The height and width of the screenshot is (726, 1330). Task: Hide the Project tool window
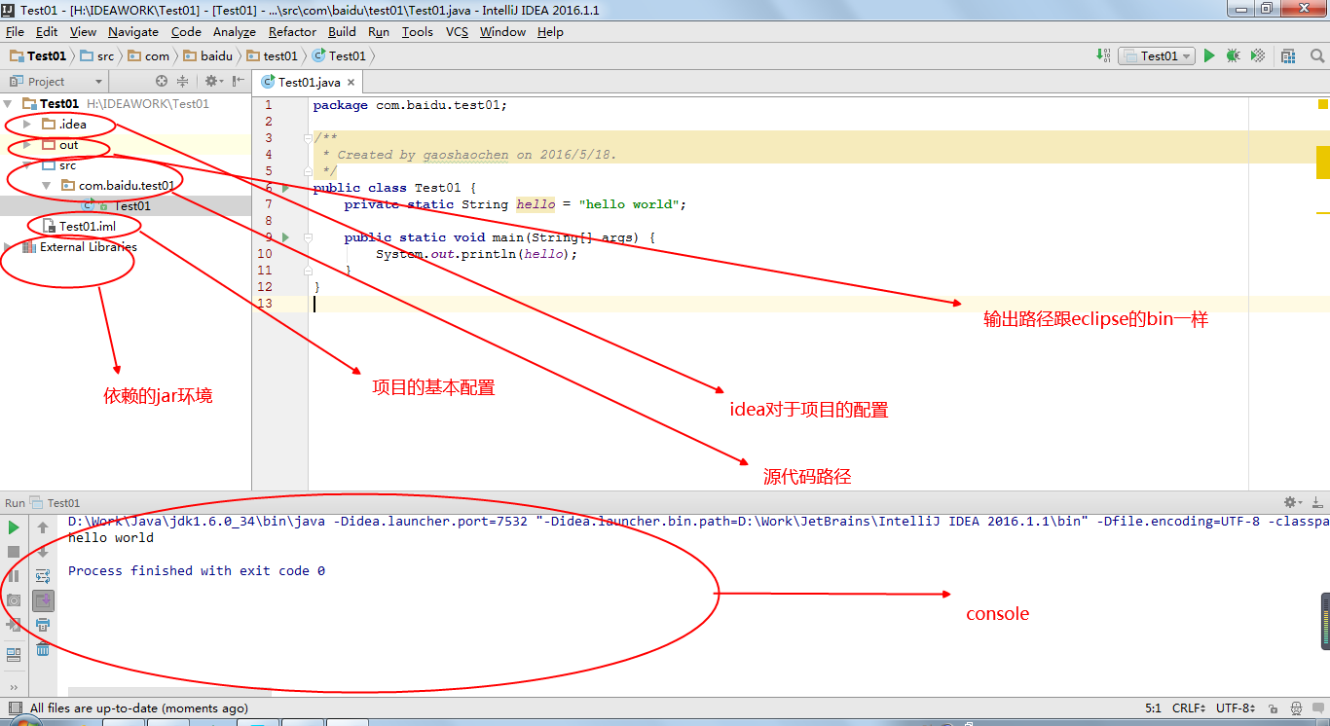point(239,82)
